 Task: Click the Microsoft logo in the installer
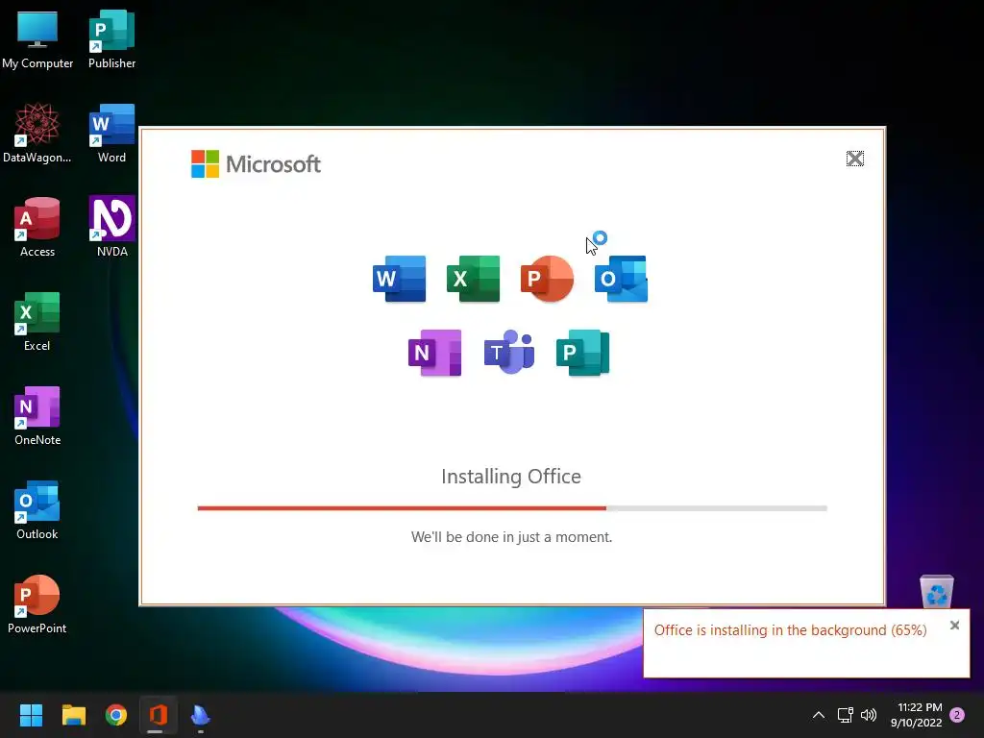(256, 163)
